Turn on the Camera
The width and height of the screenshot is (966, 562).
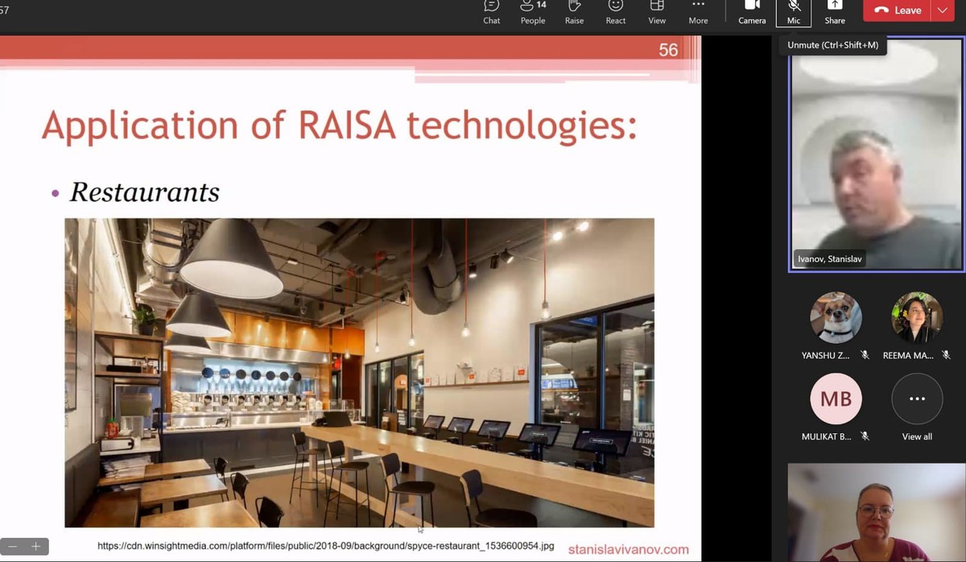click(752, 12)
